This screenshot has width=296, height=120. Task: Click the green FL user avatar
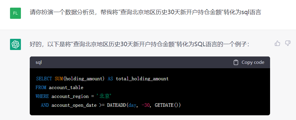tap(16, 13)
